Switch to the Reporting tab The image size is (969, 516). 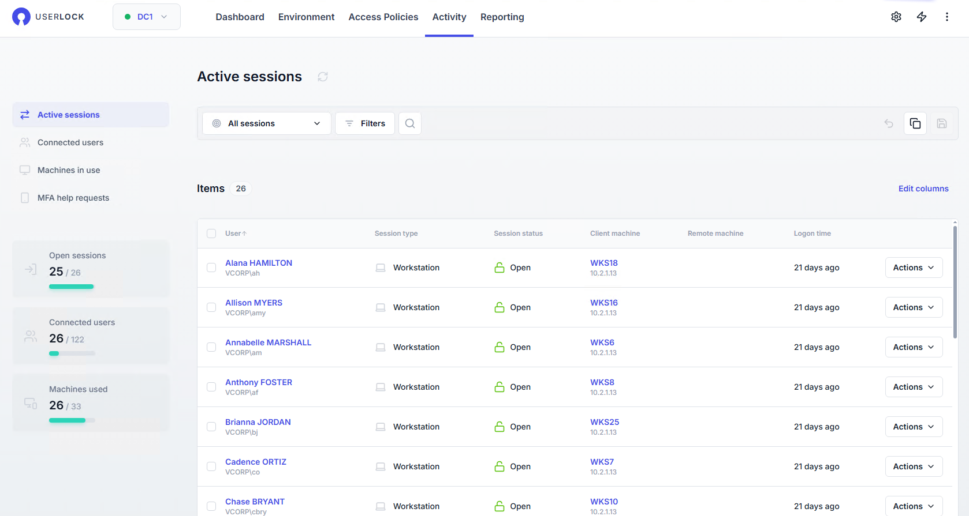[x=502, y=17]
